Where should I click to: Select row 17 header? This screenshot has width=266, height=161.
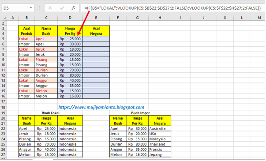click(4, 101)
